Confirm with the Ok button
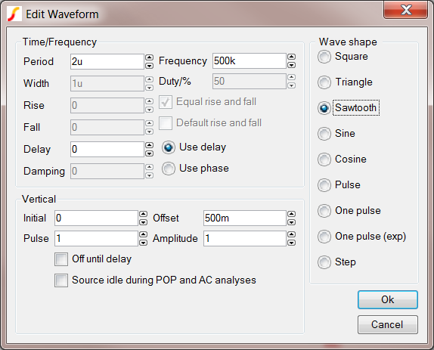This screenshot has width=434, height=350. [387, 299]
